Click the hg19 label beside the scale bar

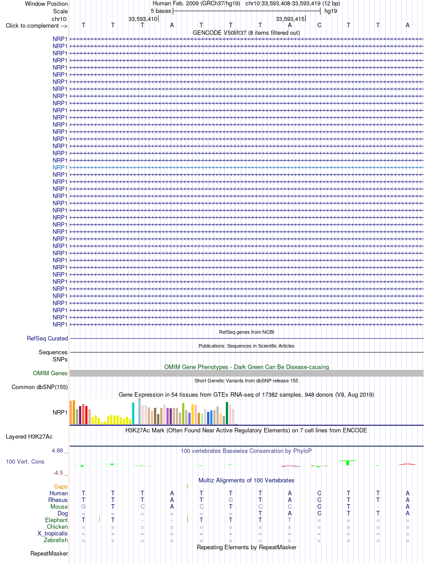click(331, 11)
